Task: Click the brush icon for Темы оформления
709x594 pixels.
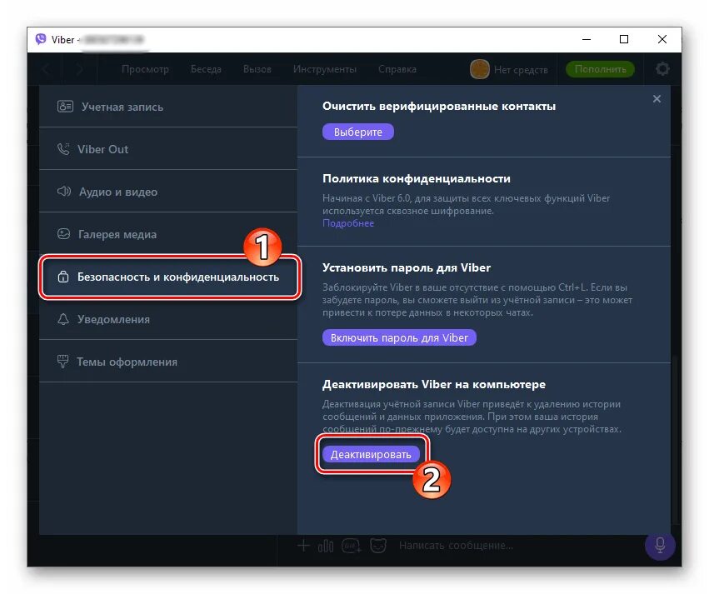Action: (x=62, y=362)
